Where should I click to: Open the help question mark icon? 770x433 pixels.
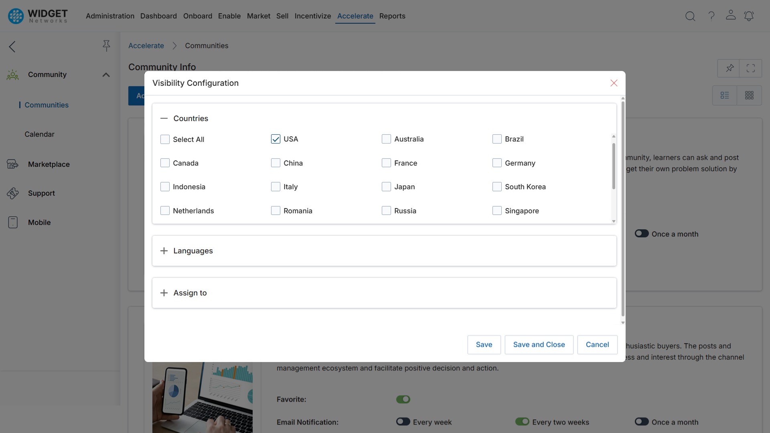[711, 16]
